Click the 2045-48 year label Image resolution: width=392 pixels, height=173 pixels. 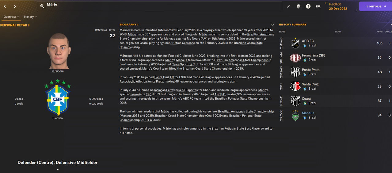coord(281,43)
